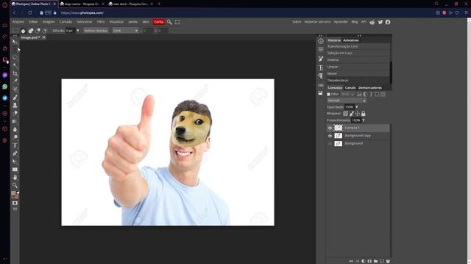The image size is (471, 264).
Task: Select the Hand tool
Action: click(15, 177)
